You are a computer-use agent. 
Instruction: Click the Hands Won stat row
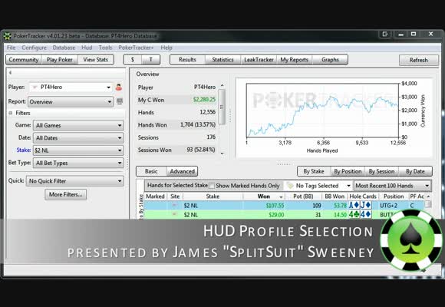pyautogui.click(x=176, y=125)
